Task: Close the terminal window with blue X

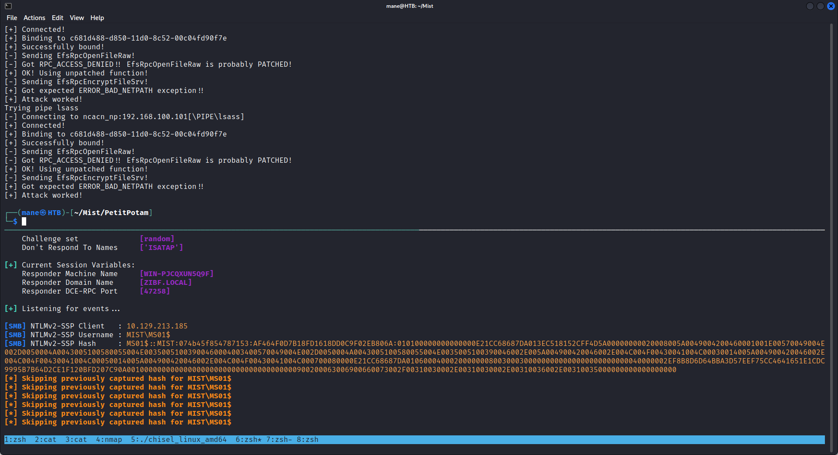Action: click(831, 6)
